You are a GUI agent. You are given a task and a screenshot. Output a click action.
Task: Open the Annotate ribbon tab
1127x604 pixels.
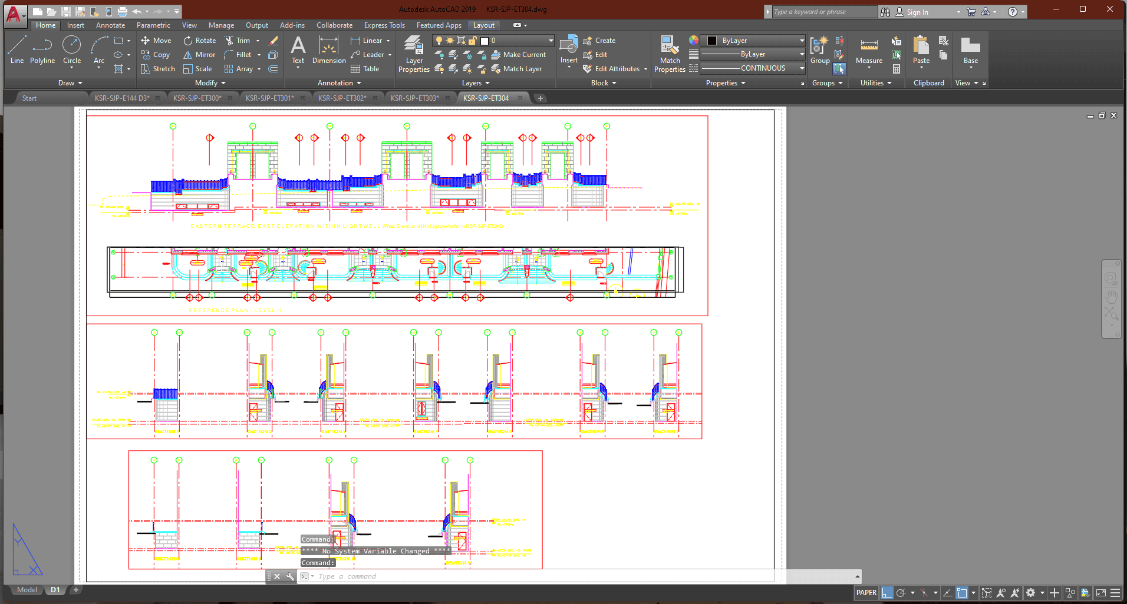110,25
